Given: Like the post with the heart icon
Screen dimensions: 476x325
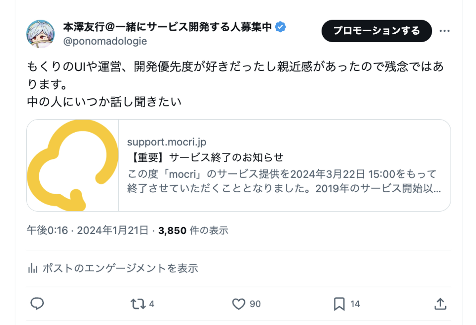Looking at the screenshot, I should tap(238, 304).
